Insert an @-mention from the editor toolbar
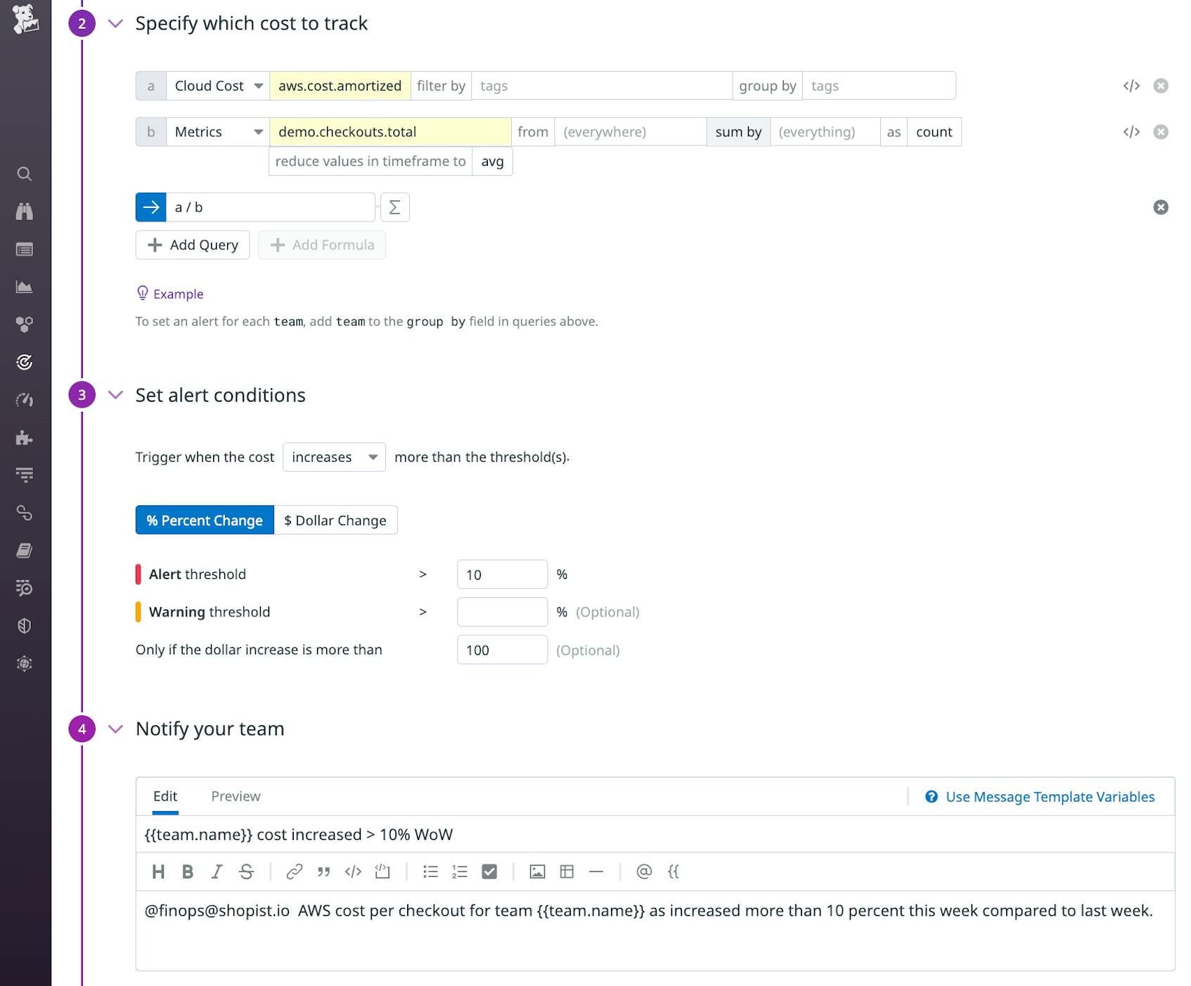 [643, 871]
